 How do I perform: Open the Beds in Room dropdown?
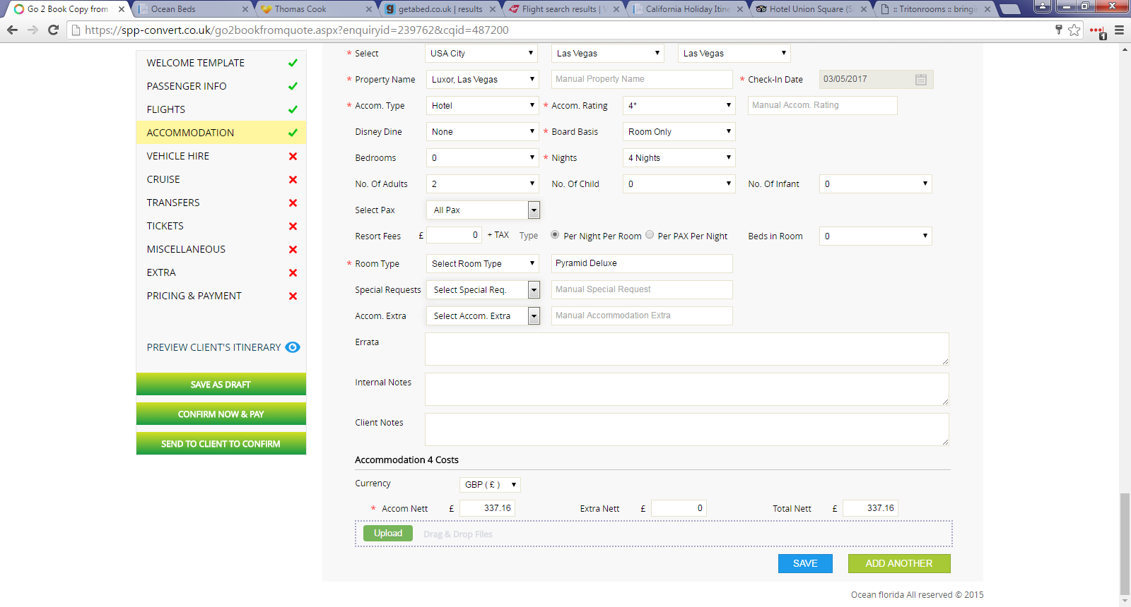pos(875,236)
